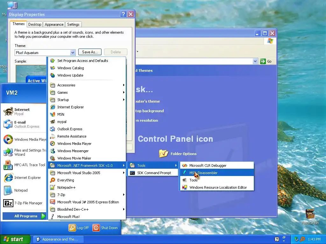Click the Start button
Viewport: 326px width, 244px height.
click(x=15, y=239)
